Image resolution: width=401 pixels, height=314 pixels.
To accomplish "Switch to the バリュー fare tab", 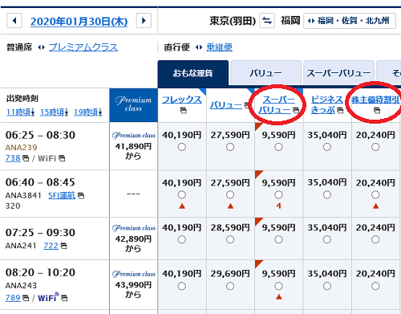I will [265, 73].
